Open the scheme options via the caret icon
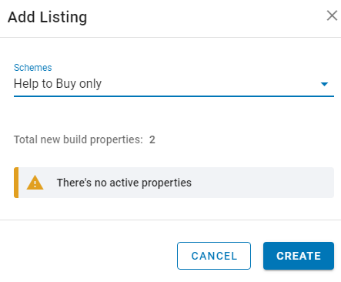Viewport: 341px width, 282px height. [324, 84]
